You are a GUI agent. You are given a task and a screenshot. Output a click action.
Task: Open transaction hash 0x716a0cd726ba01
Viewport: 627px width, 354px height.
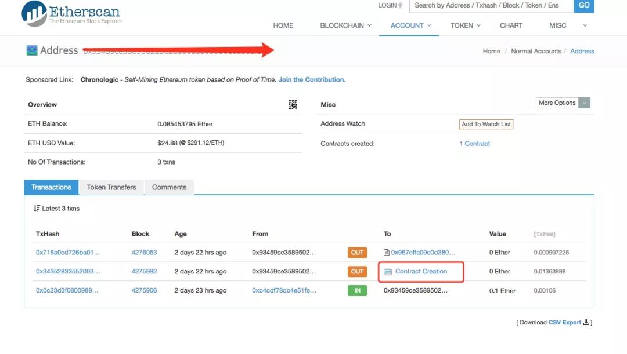click(x=68, y=252)
